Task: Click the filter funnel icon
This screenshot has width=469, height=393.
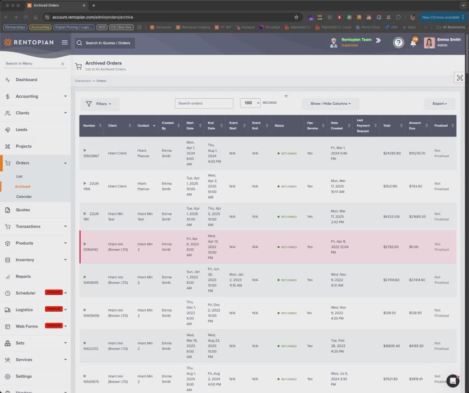Action: (89, 104)
